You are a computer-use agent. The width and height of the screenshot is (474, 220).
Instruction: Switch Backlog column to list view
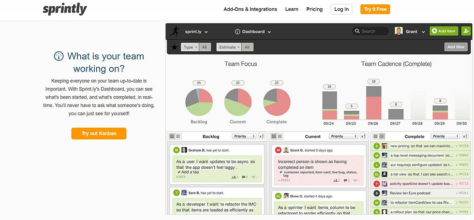172,136
